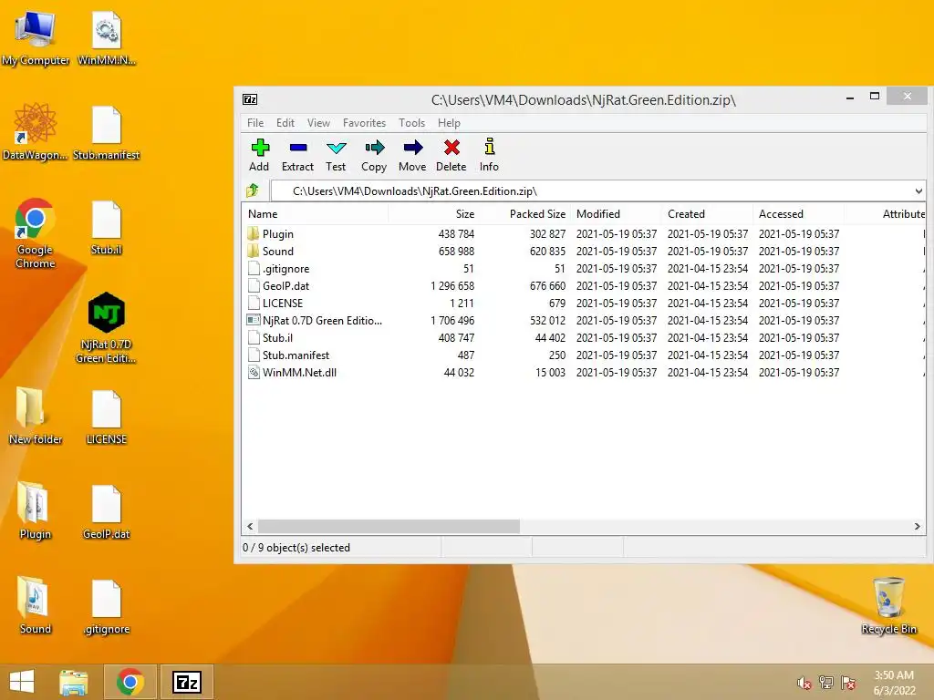Click the scroll right arrow

point(918,526)
